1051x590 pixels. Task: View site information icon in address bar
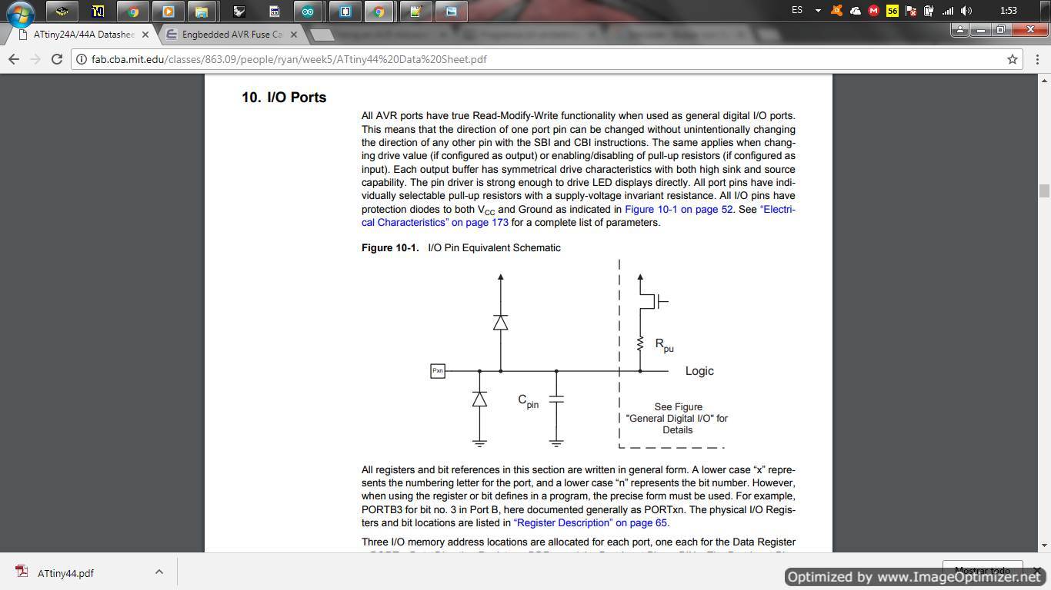point(82,59)
